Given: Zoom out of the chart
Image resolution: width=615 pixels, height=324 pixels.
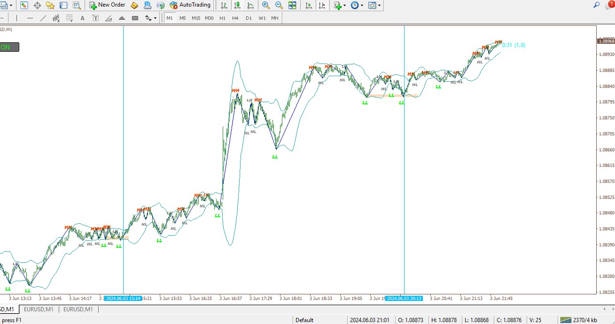Looking at the screenshot, I should [x=279, y=5].
